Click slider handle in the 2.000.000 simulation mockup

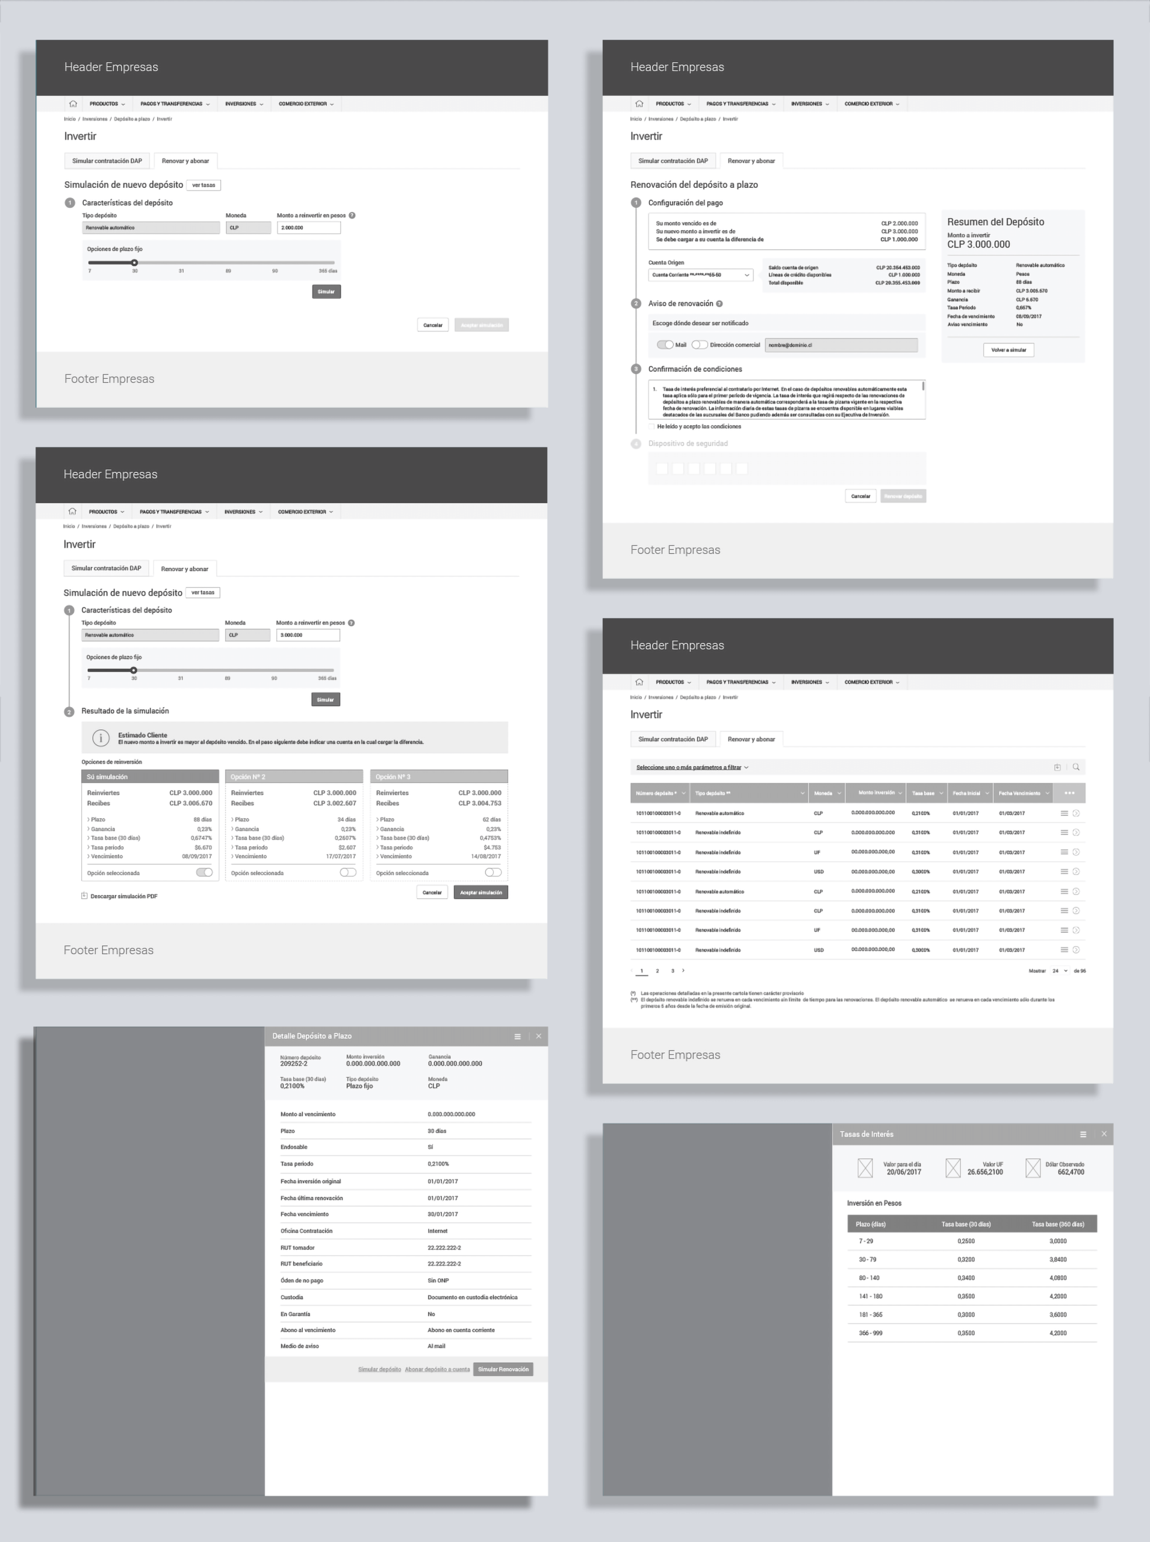(x=134, y=263)
